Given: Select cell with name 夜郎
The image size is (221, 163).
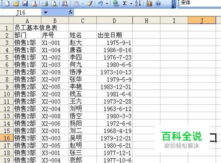Looking at the screenshot, I should (x=83, y=160).
